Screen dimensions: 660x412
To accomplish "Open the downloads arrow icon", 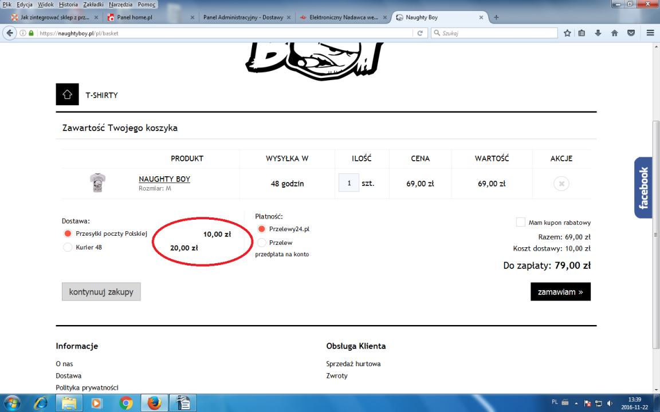I will (x=598, y=33).
